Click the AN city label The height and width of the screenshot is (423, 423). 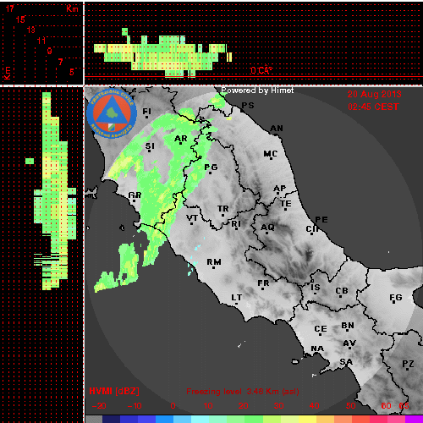(277, 129)
